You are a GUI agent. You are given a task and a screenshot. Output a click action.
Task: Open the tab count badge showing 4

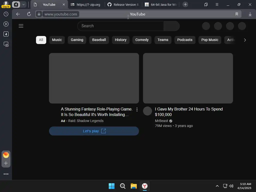click(x=16, y=4)
